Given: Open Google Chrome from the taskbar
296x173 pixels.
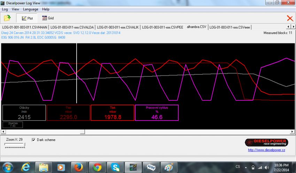Looking at the screenshot, I should click(x=98, y=167).
